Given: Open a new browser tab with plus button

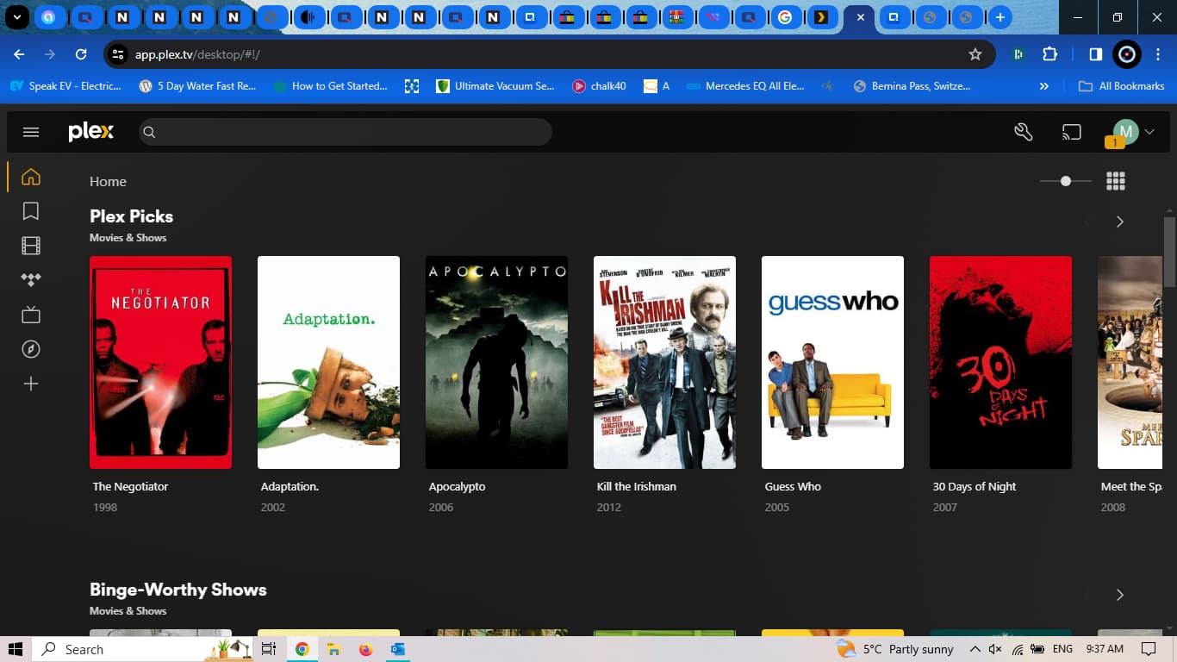Looking at the screenshot, I should [x=1000, y=17].
